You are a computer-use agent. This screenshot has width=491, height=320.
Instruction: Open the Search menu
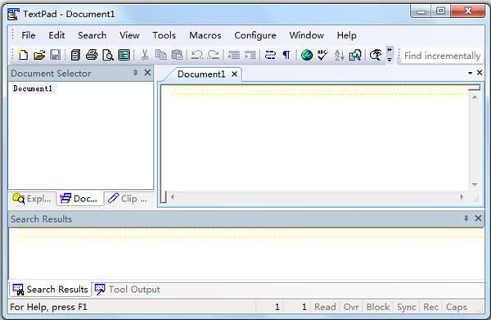click(x=92, y=35)
